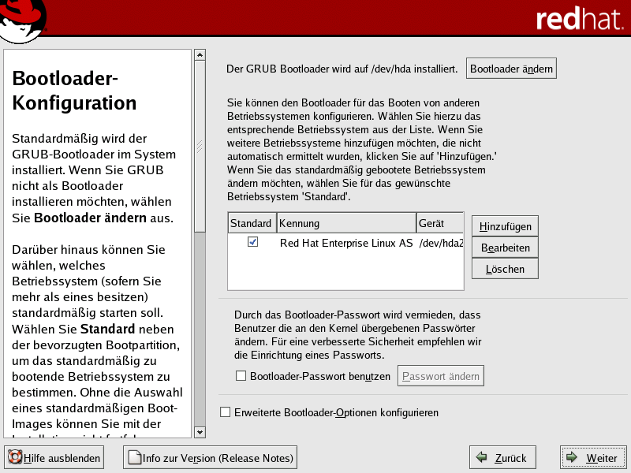Screen dimensions: 631x473
Task: Toggle Standard checkbox for Red Hat Enterprise Linux
Action: pyautogui.click(x=252, y=243)
